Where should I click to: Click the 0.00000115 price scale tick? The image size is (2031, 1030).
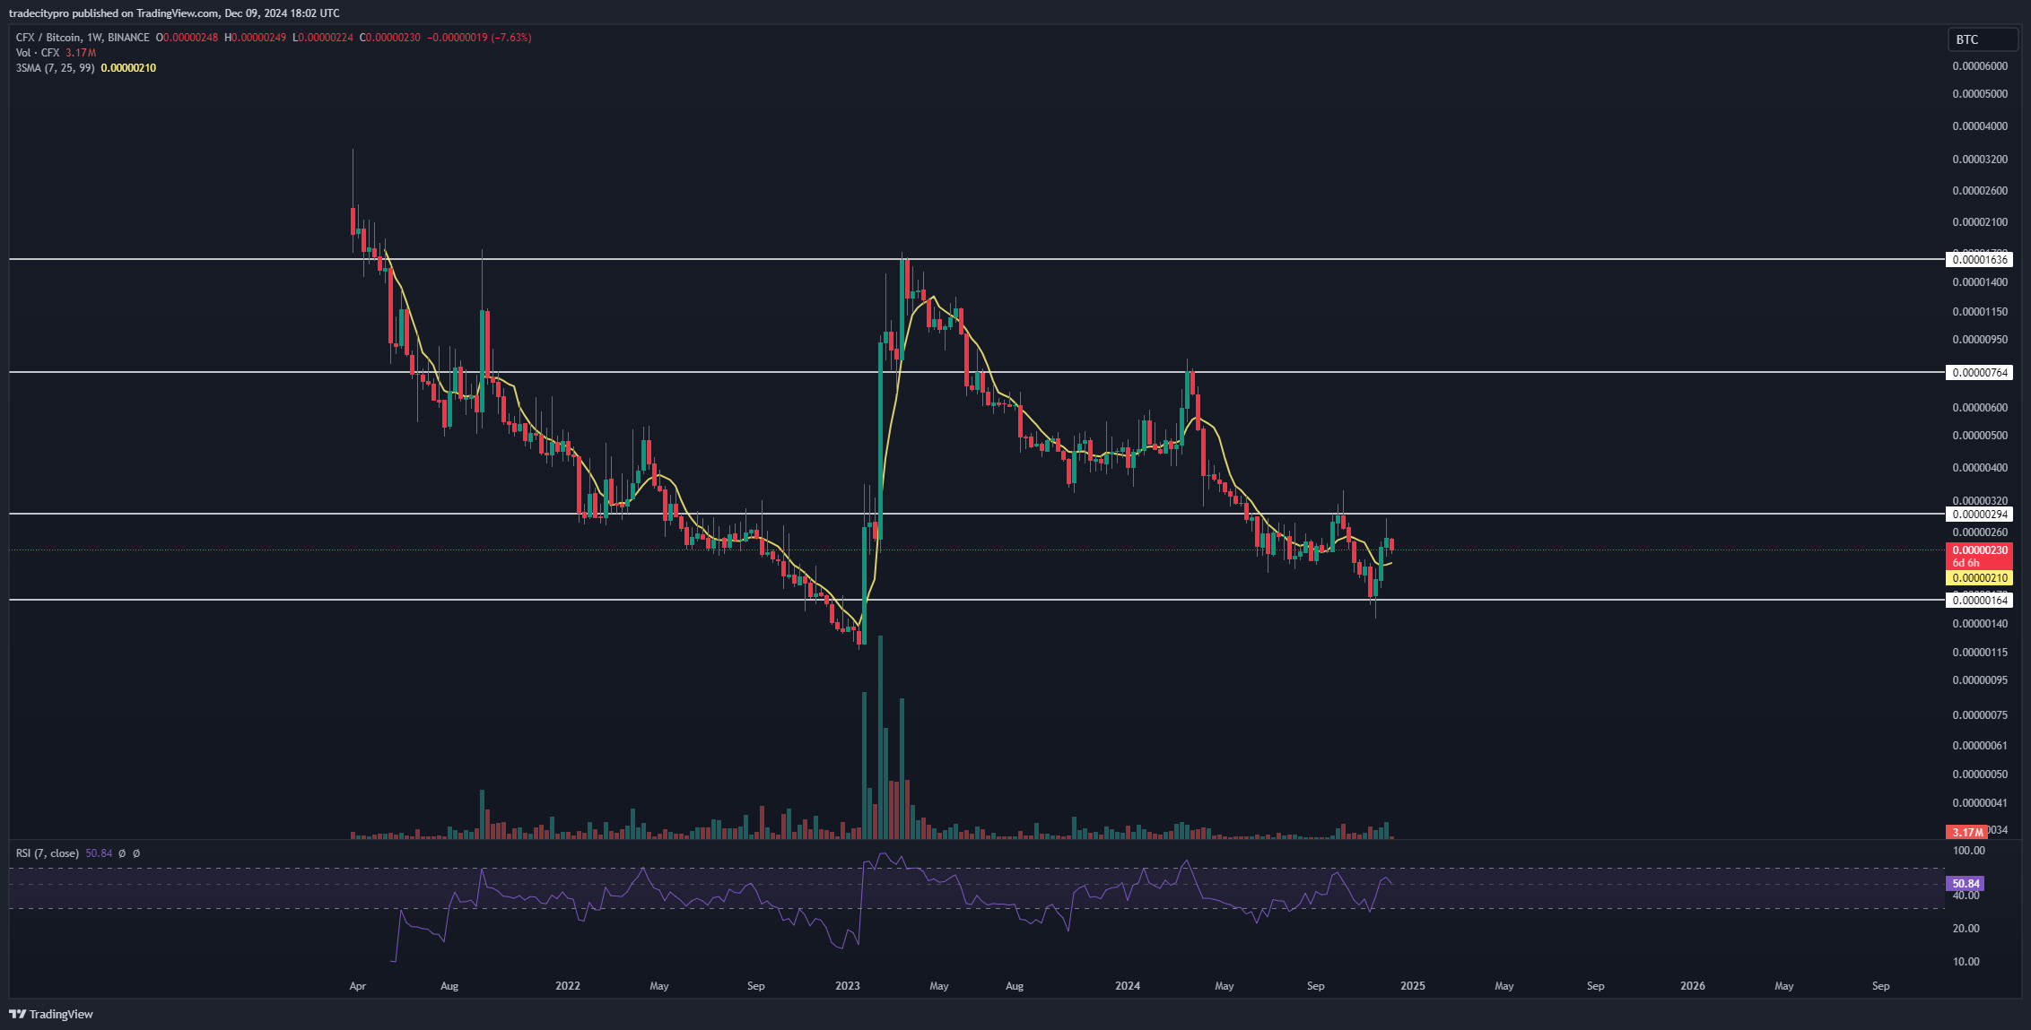point(1980,653)
